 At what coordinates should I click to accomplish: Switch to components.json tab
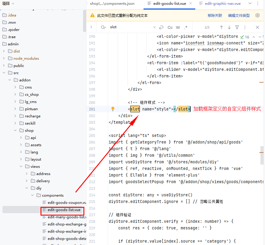[112, 4]
